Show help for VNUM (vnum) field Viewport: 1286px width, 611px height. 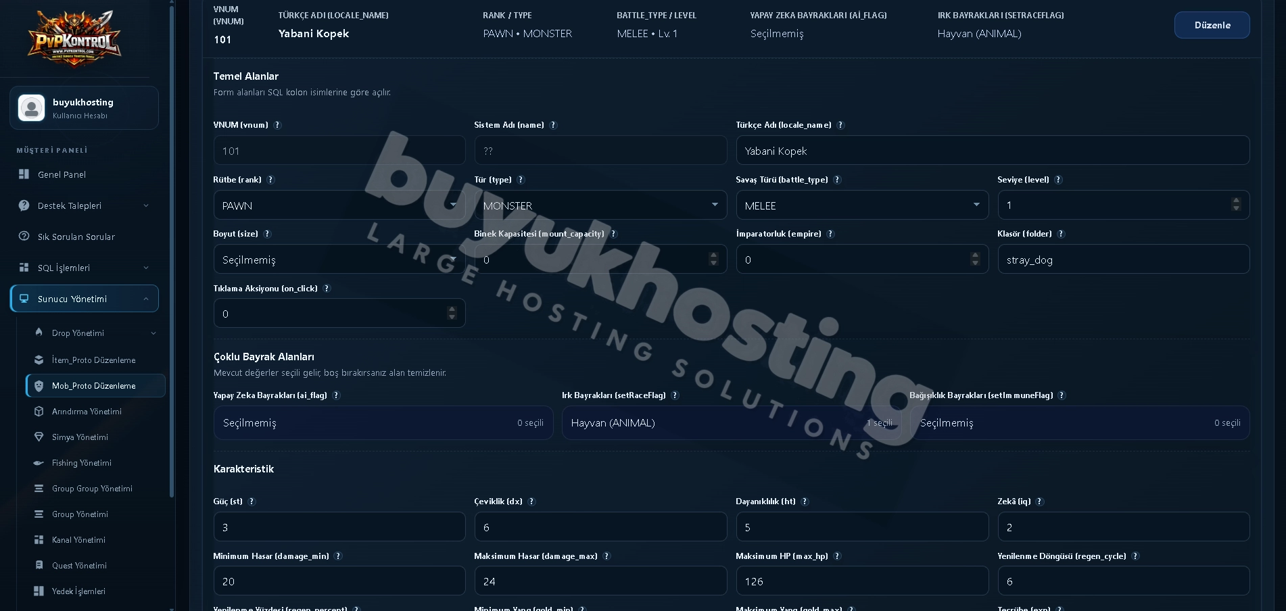[277, 125]
